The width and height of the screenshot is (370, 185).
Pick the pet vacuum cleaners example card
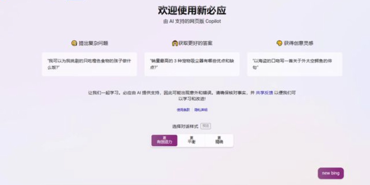(x=192, y=64)
